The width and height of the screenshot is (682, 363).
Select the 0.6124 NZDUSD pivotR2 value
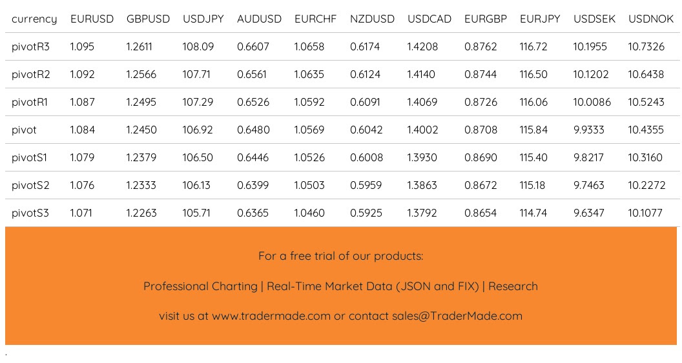(365, 74)
